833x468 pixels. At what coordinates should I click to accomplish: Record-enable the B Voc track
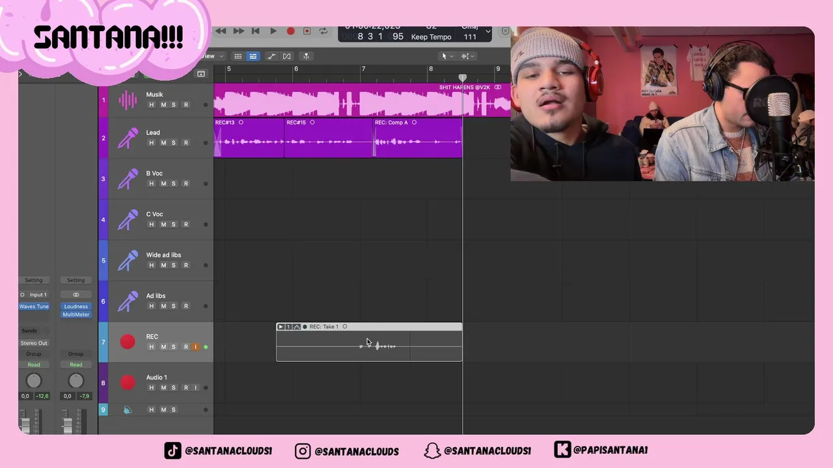[185, 183]
